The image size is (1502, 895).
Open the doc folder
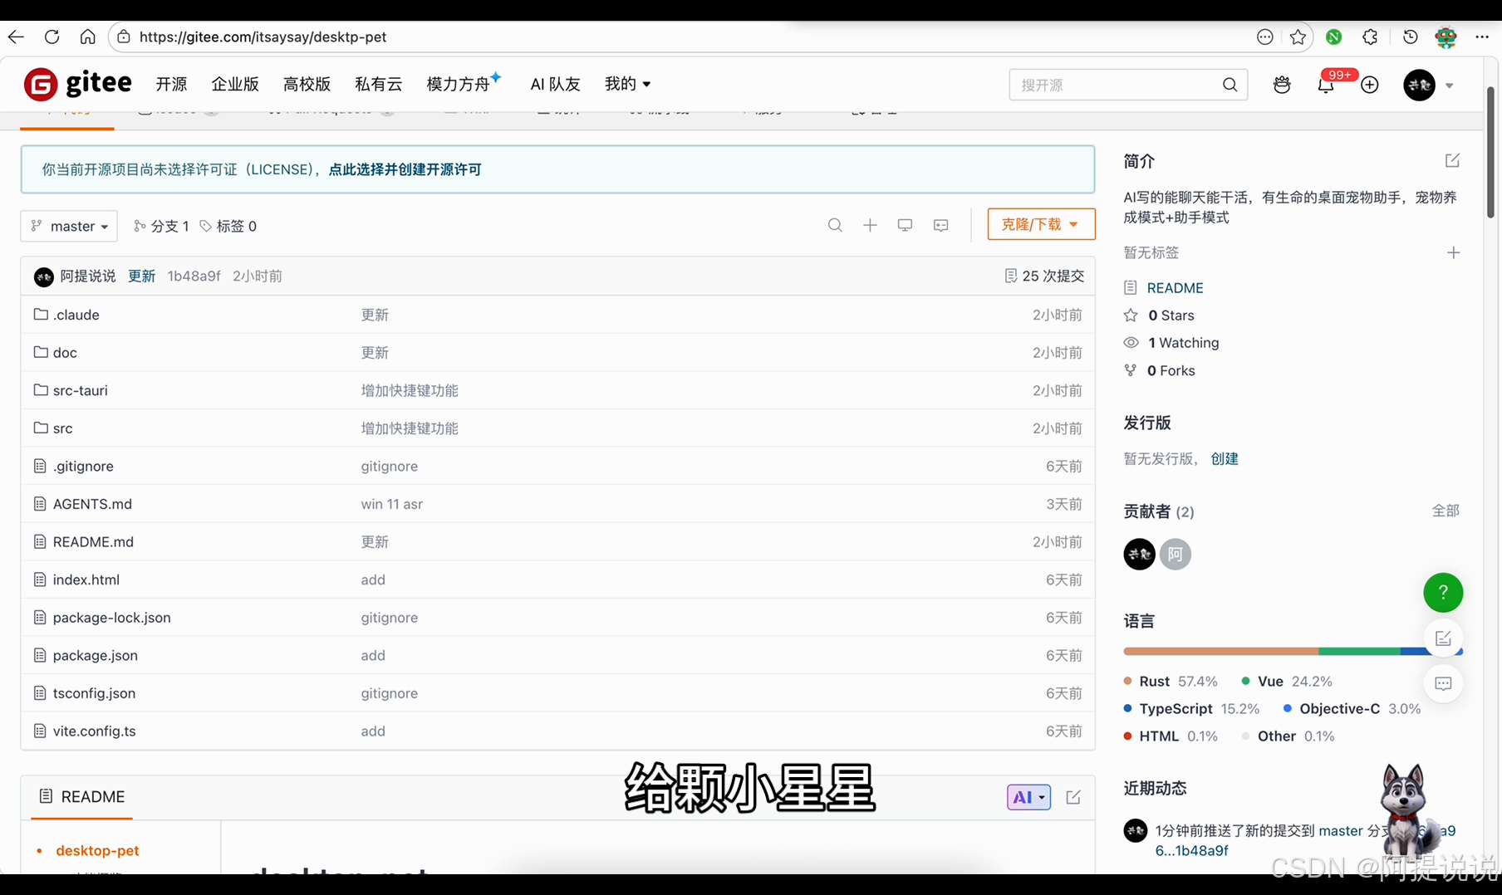65,353
